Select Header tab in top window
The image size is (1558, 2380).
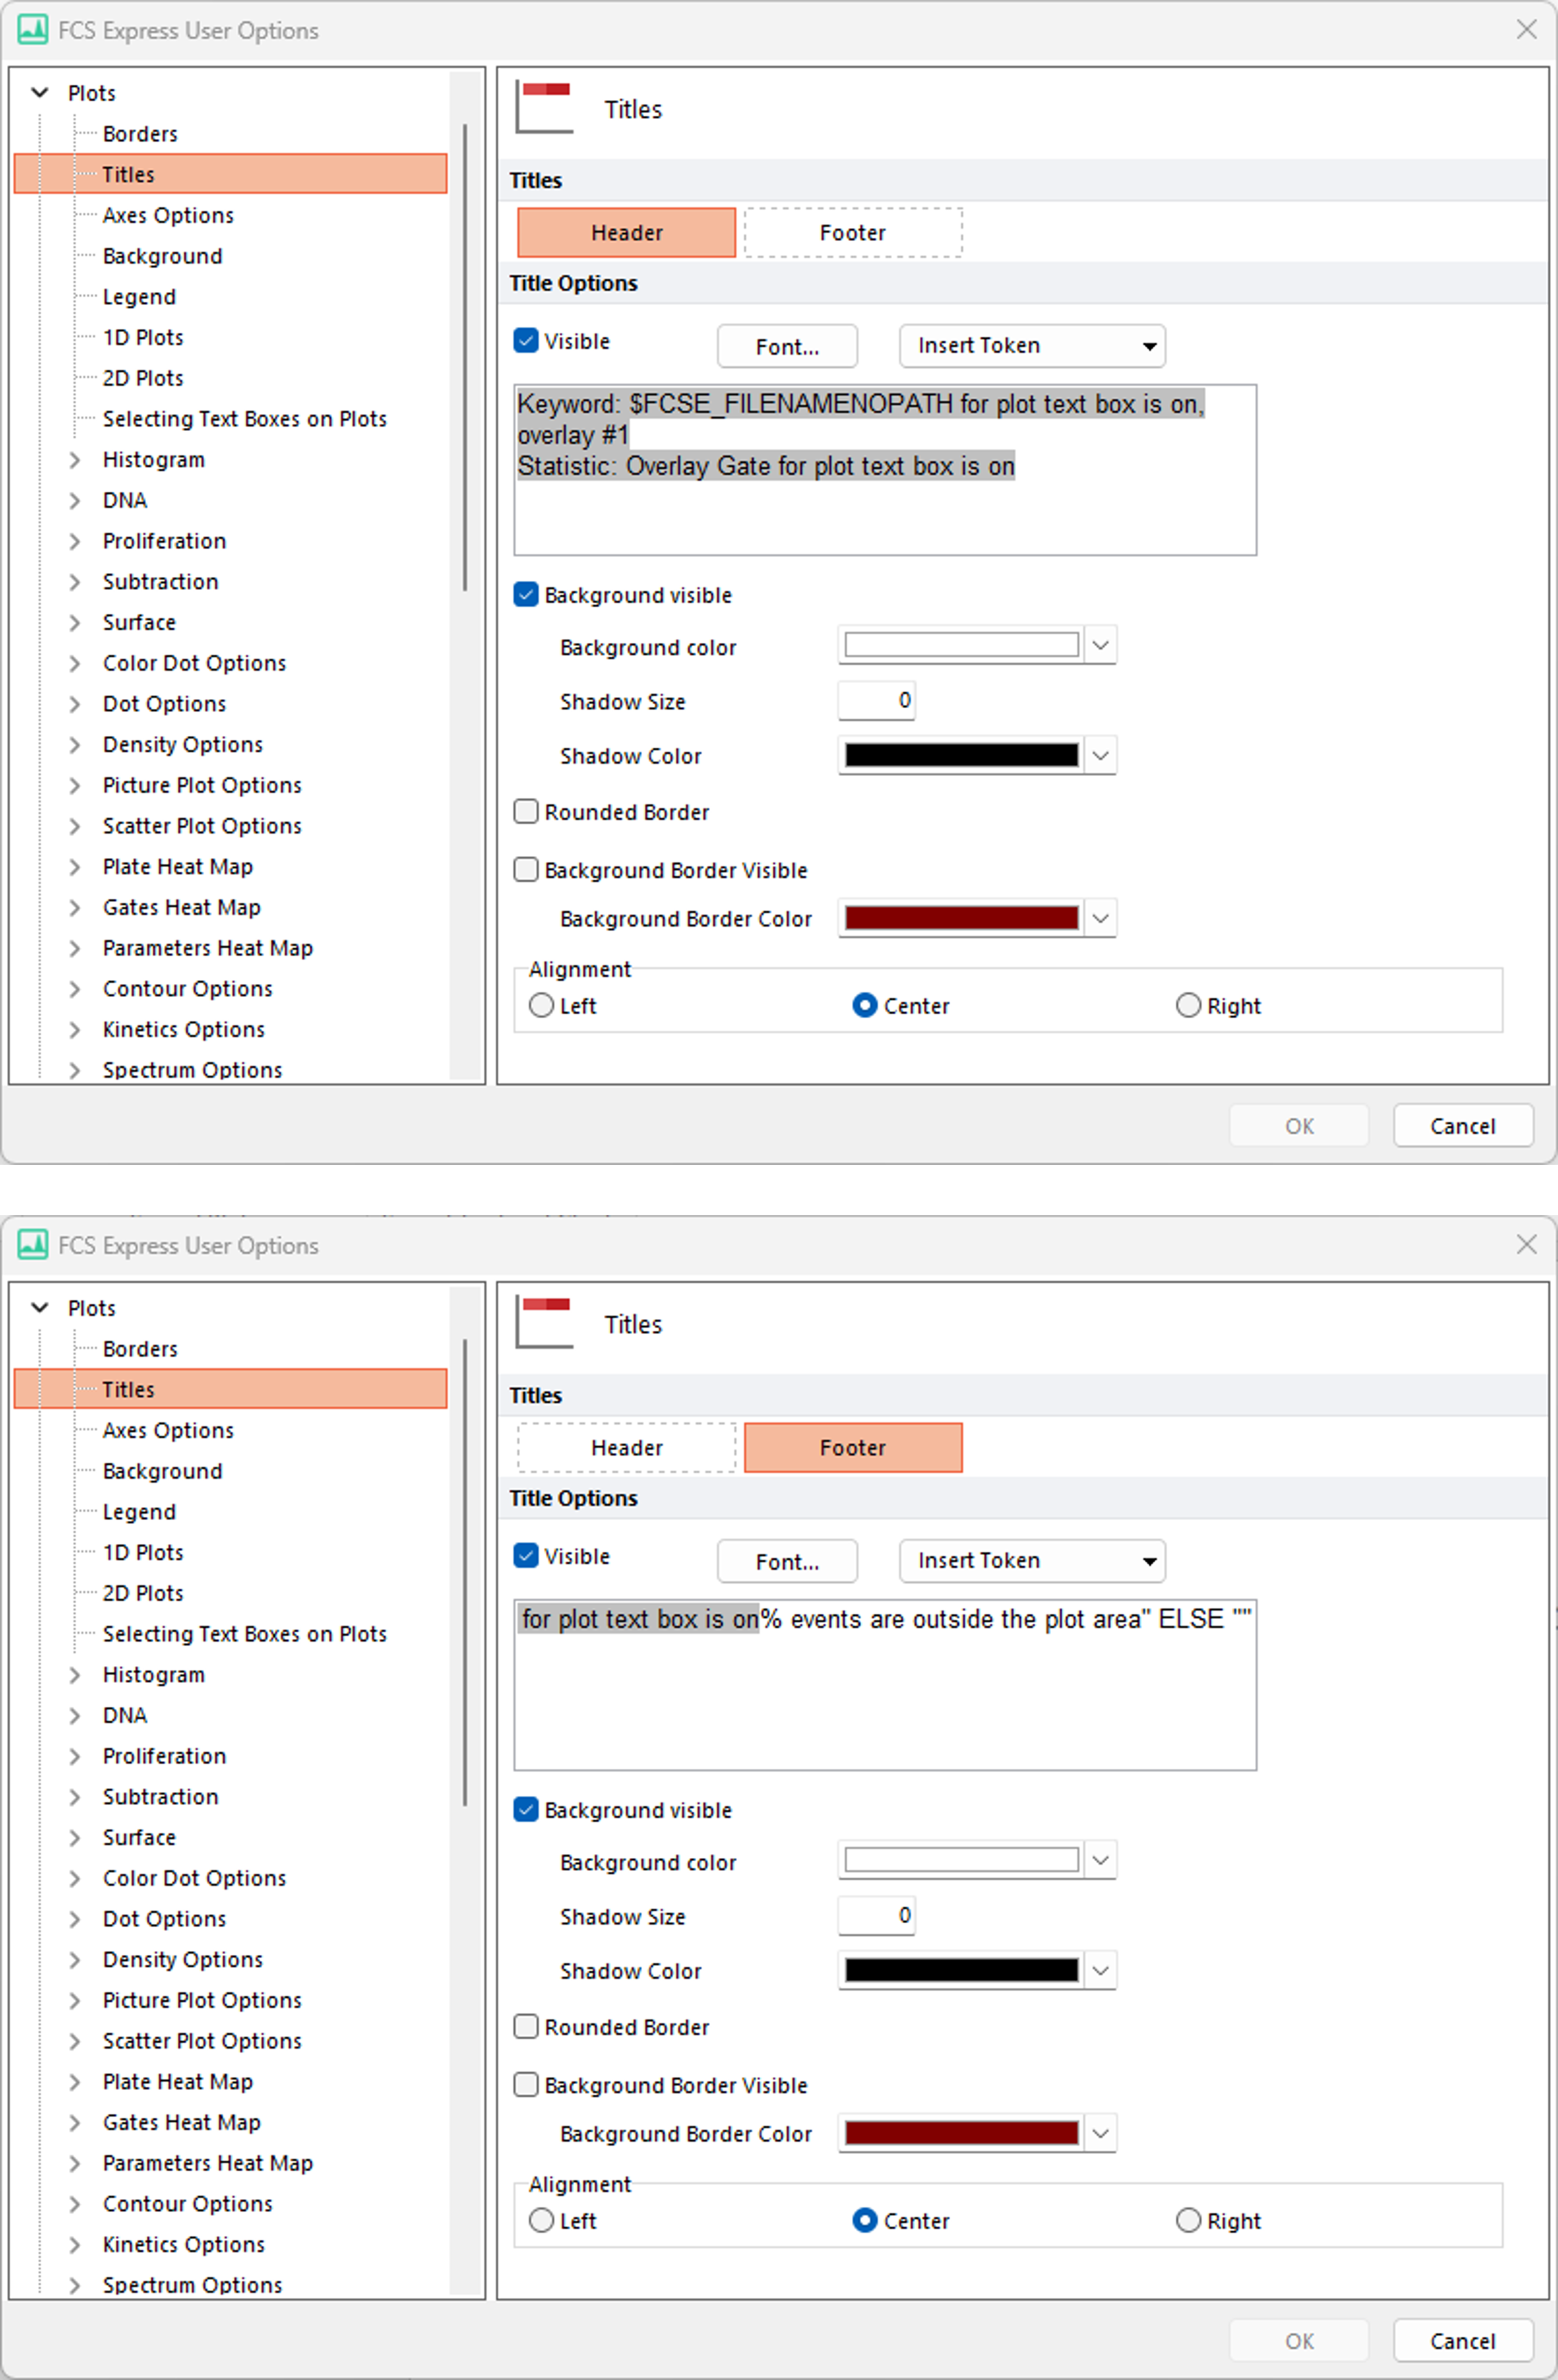(627, 233)
